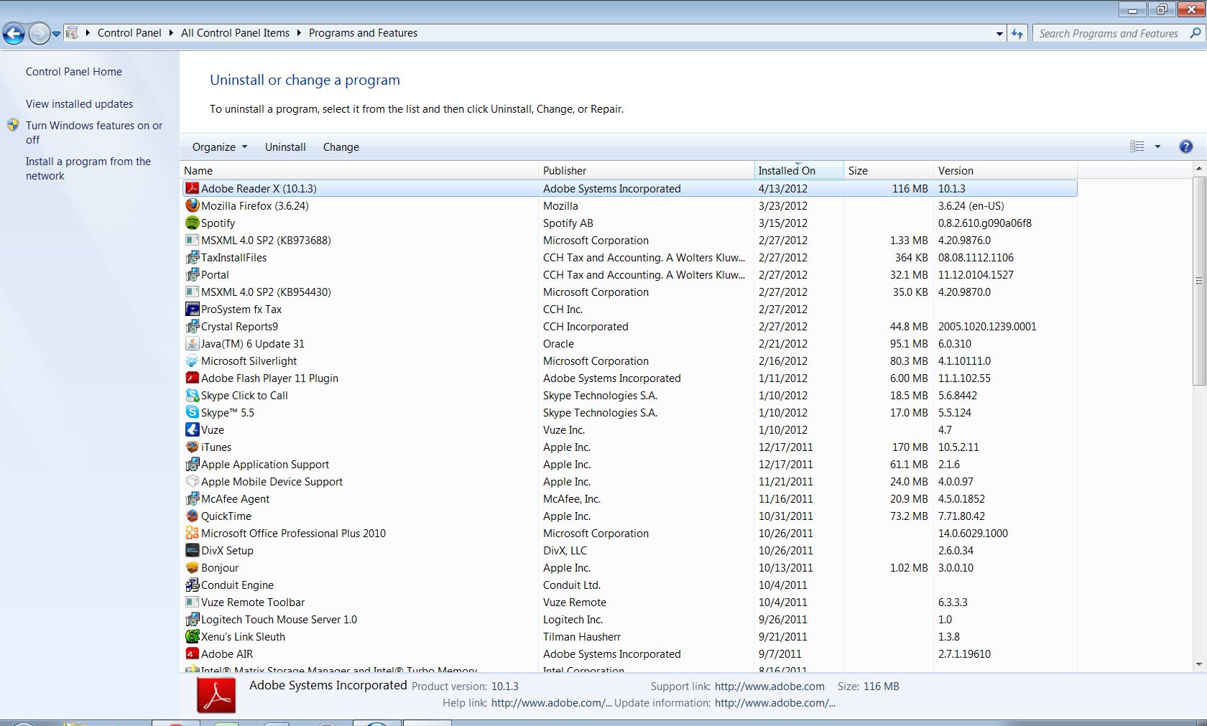This screenshot has height=726, width=1207.
Task: Expand the view options dropdown arrow
Action: 1157,146
